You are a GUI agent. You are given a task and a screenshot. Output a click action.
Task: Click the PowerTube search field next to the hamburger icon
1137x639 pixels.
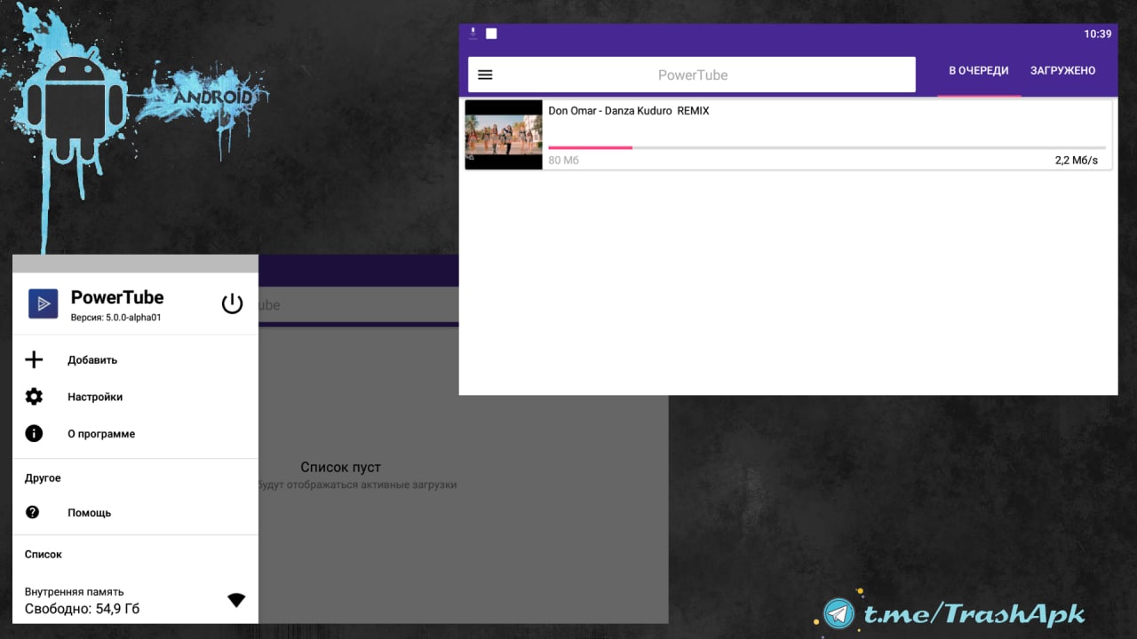coord(692,75)
